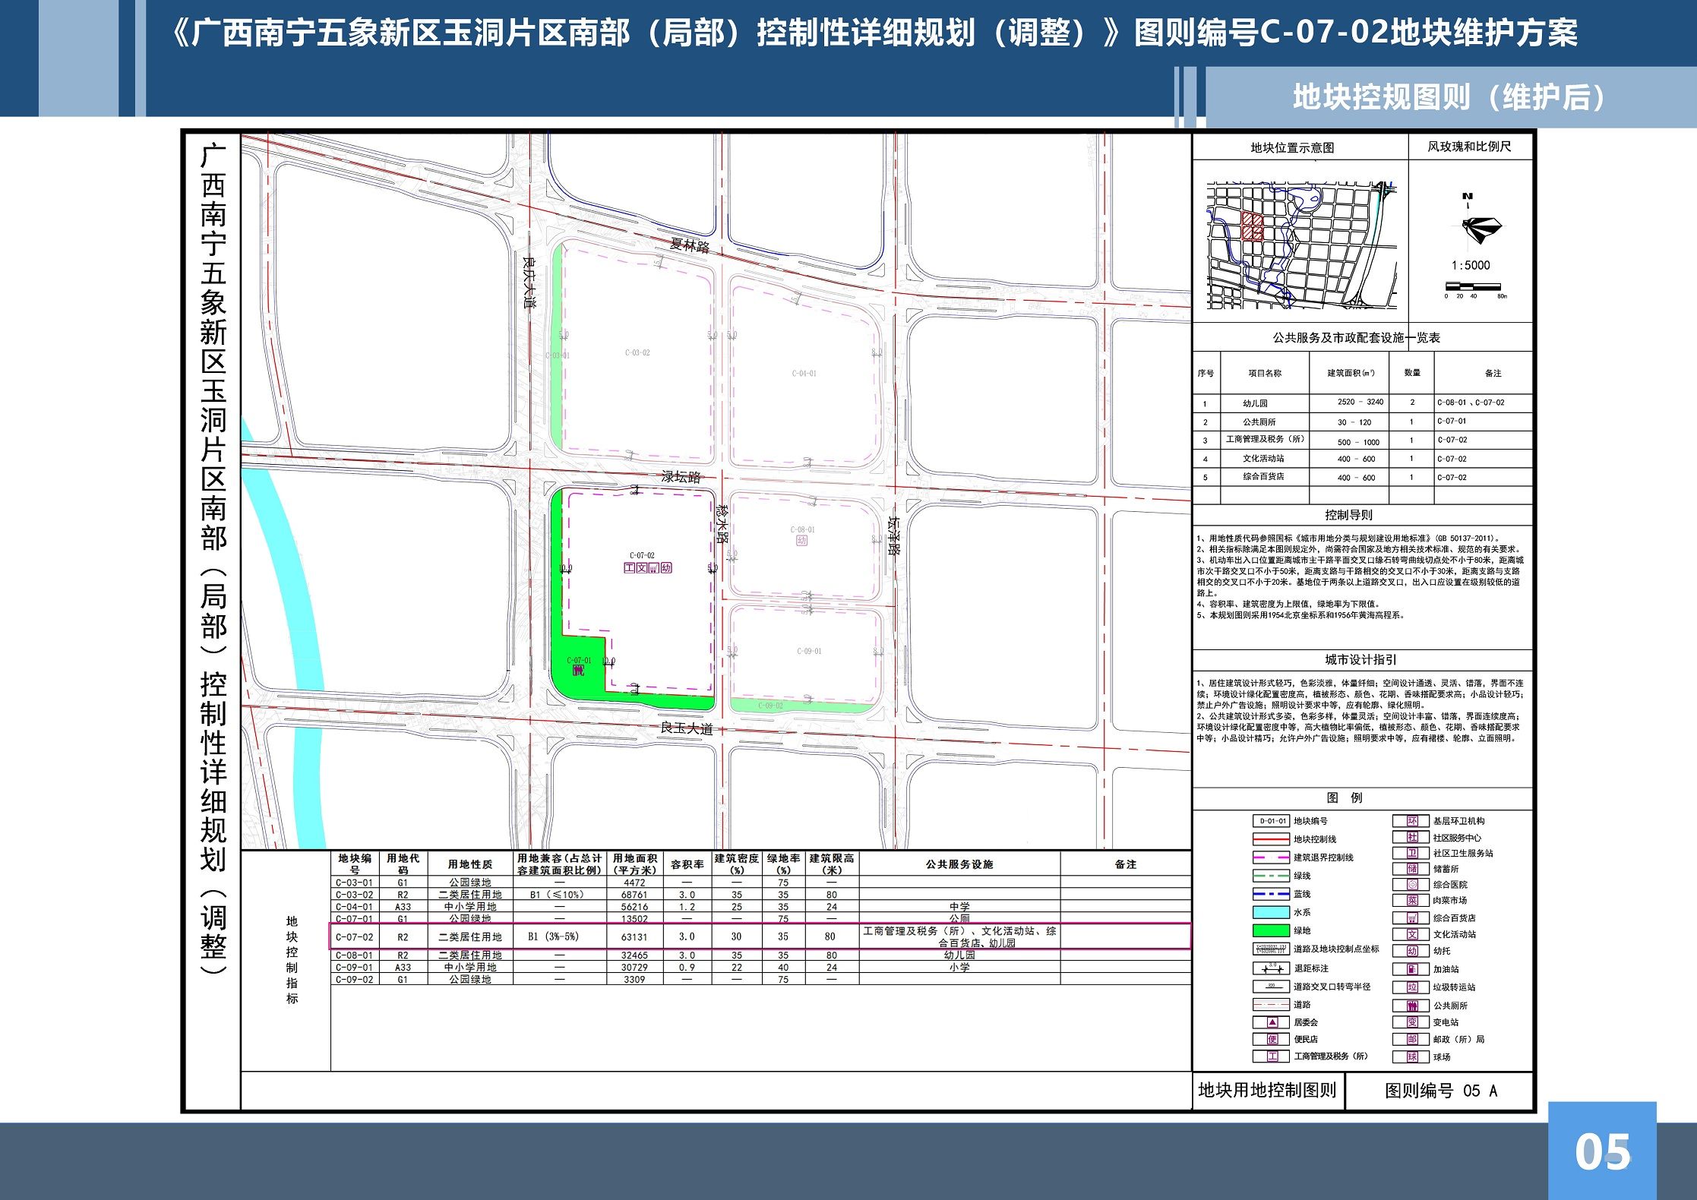The height and width of the screenshot is (1200, 1697).
Task: Select the 居委会 triangle legend icon
Action: click(1272, 1022)
